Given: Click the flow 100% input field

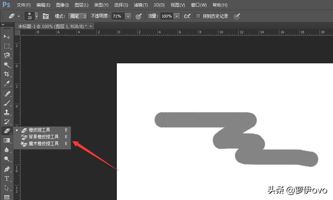Looking at the screenshot, I should point(166,16).
